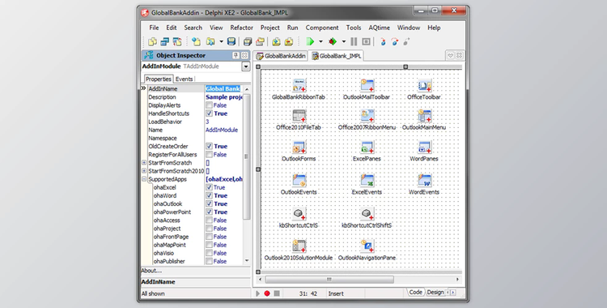Click the macro playback arrow in status bar
607x308 pixels.
coord(258,293)
